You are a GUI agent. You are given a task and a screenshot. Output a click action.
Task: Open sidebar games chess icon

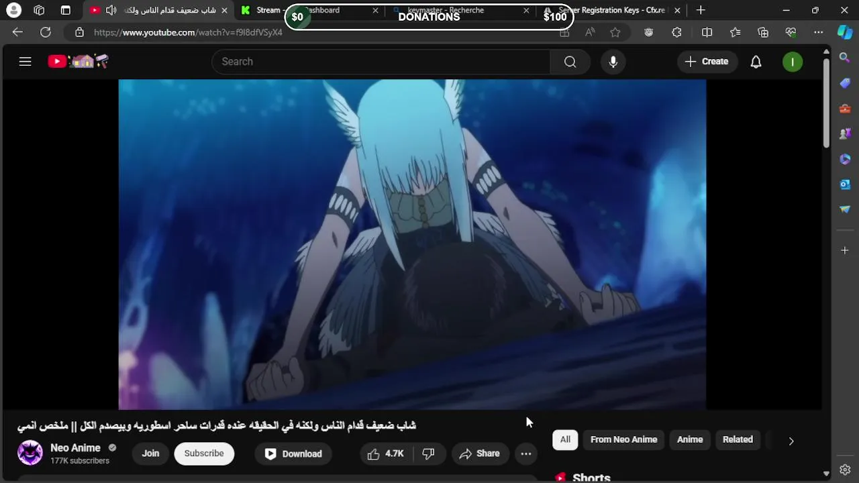pos(845,133)
